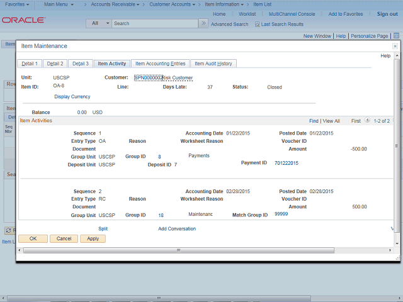The height and width of the screenshot is (302, 403).
Task: Click the page layout icon beside Personalize Page
Action: pos(395,36)
